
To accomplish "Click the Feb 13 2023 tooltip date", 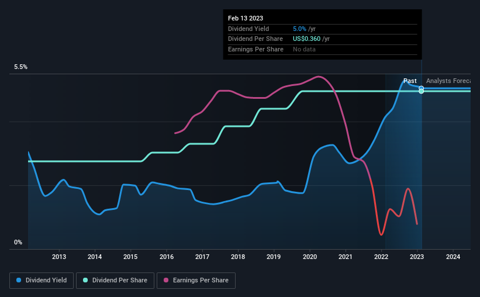I will click(x=246, y=18).
